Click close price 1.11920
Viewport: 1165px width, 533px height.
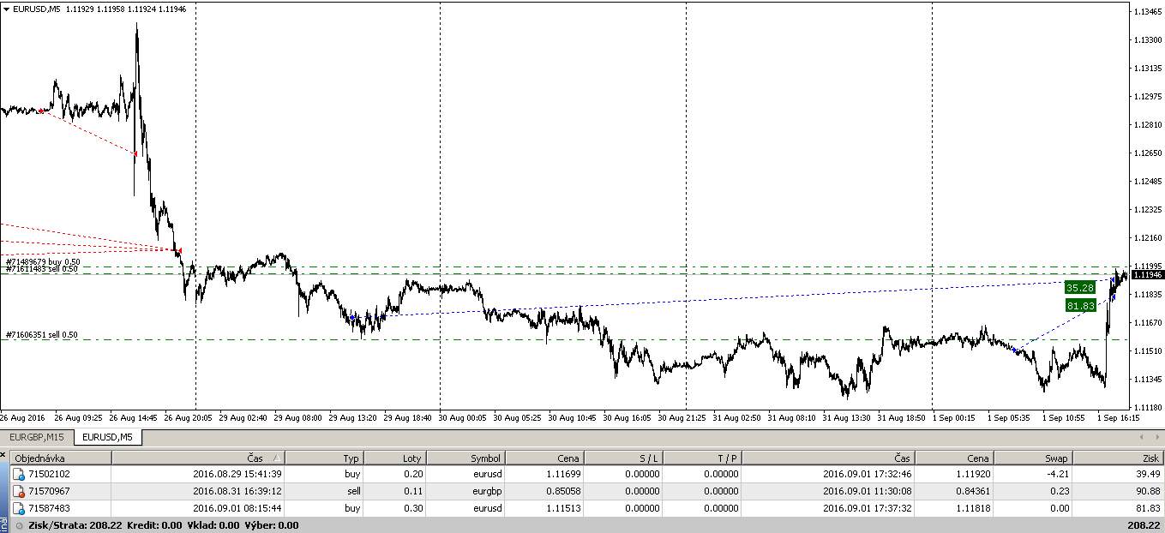tap(974, 474)
